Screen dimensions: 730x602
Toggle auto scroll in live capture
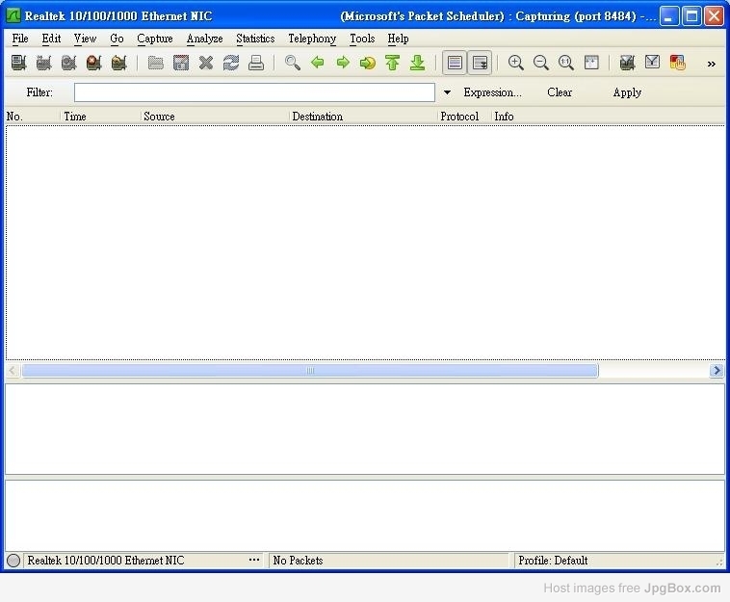[x=480, y=63]
